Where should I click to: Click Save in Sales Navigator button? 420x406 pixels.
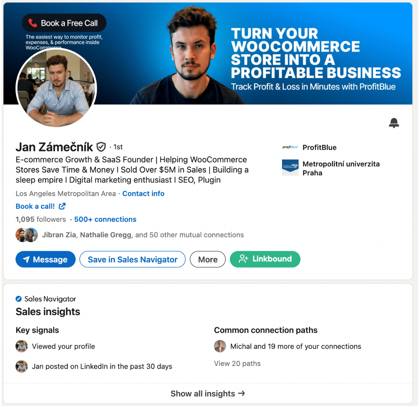tap(133, 259)
